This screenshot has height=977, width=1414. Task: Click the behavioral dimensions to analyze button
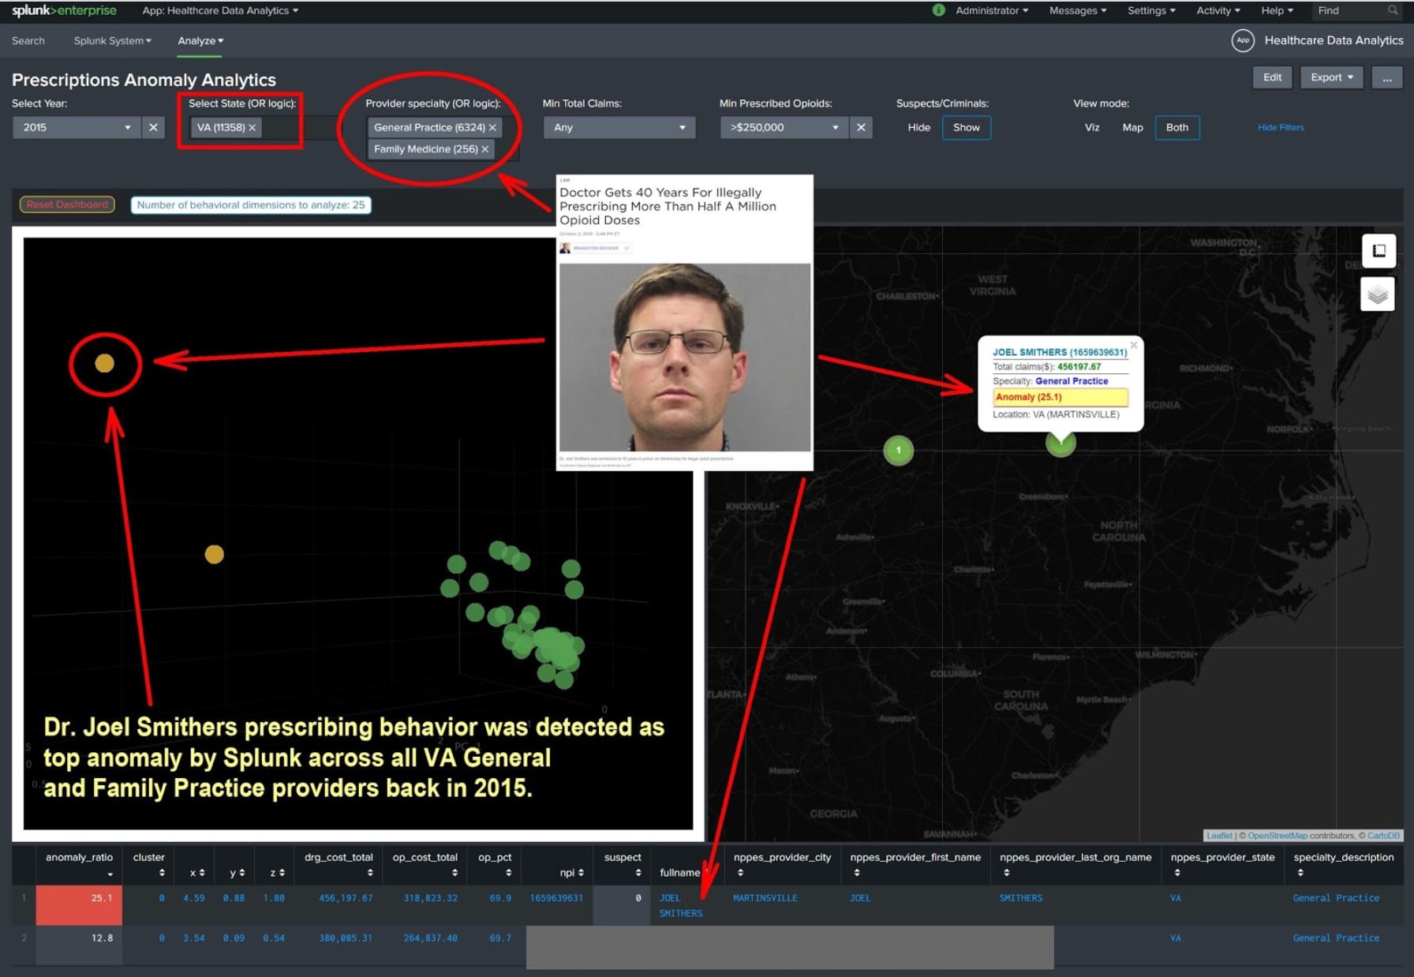coord(251,204)
